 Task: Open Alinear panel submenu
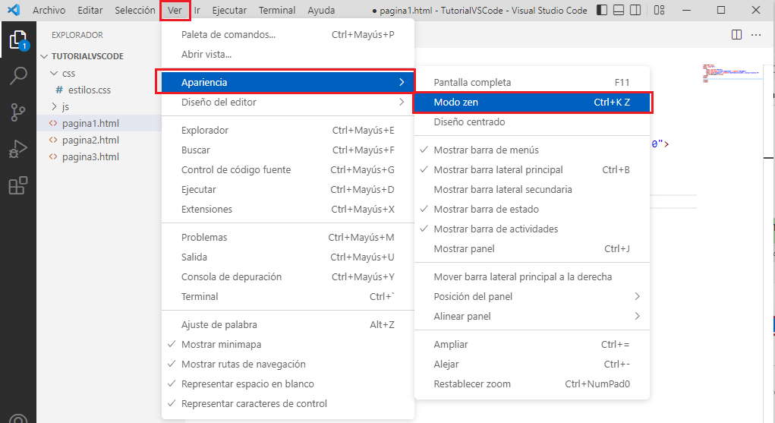click(x=532, y=316)
